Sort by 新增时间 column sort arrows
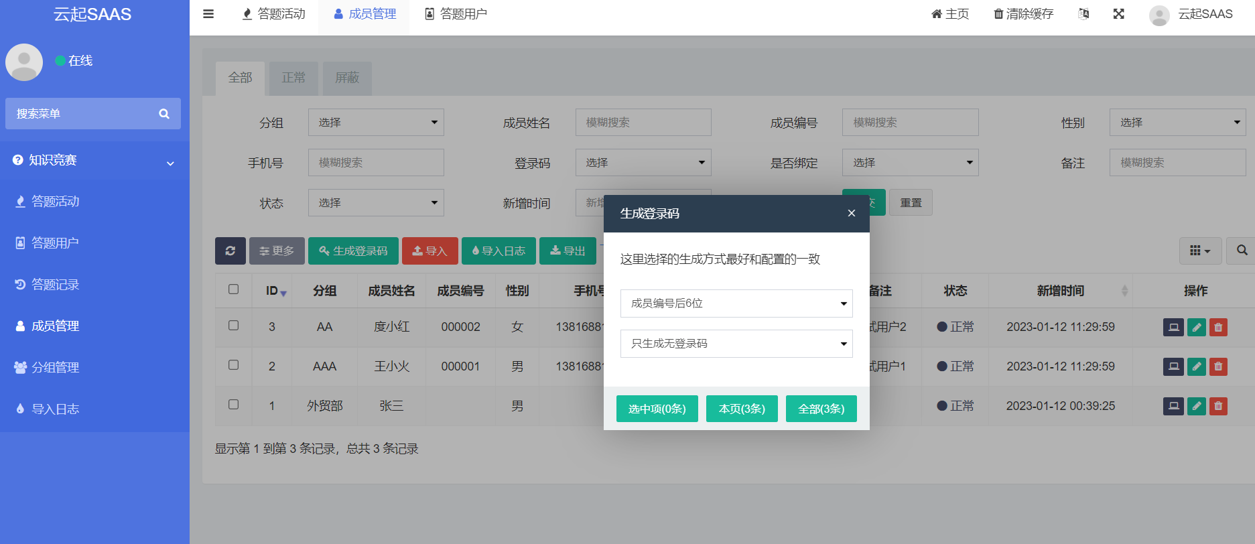This screenshot has height=544, width=1255. [x=1124, y=291]
